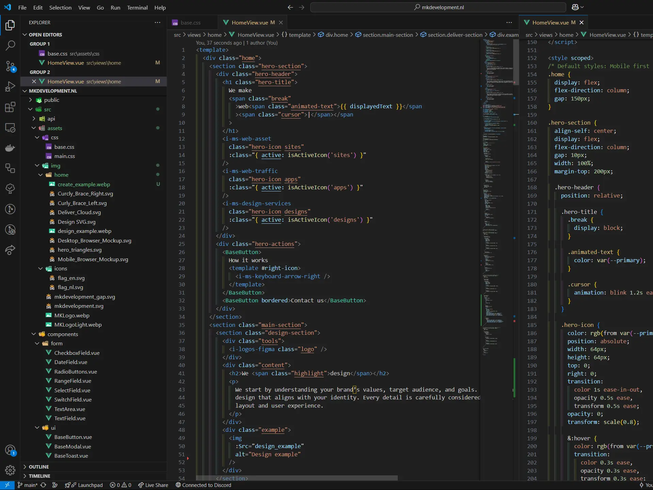Screen dimensions: 653x490
Task: Open Accounts icon in activity bar
Action: coord(10,450)
